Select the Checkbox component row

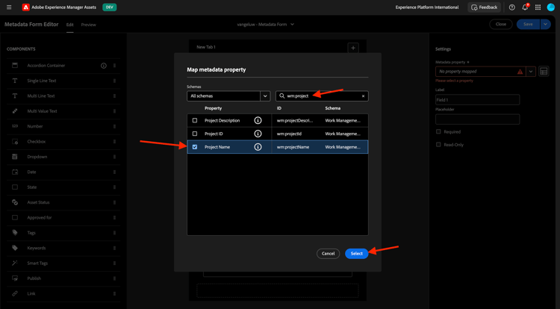point(63,142)
